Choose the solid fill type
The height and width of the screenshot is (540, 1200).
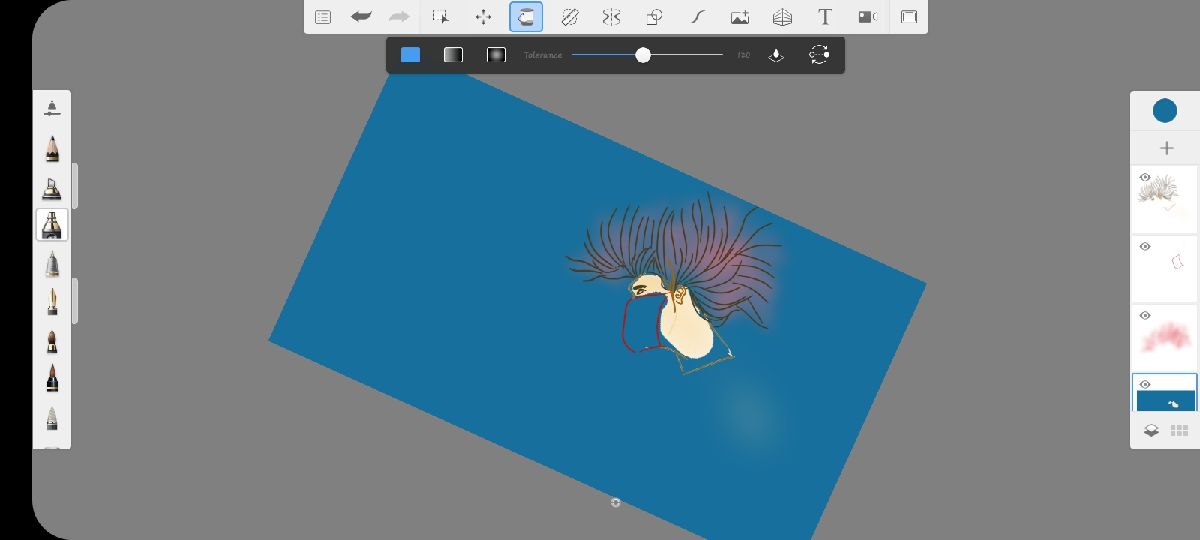[x=410, y=55]
